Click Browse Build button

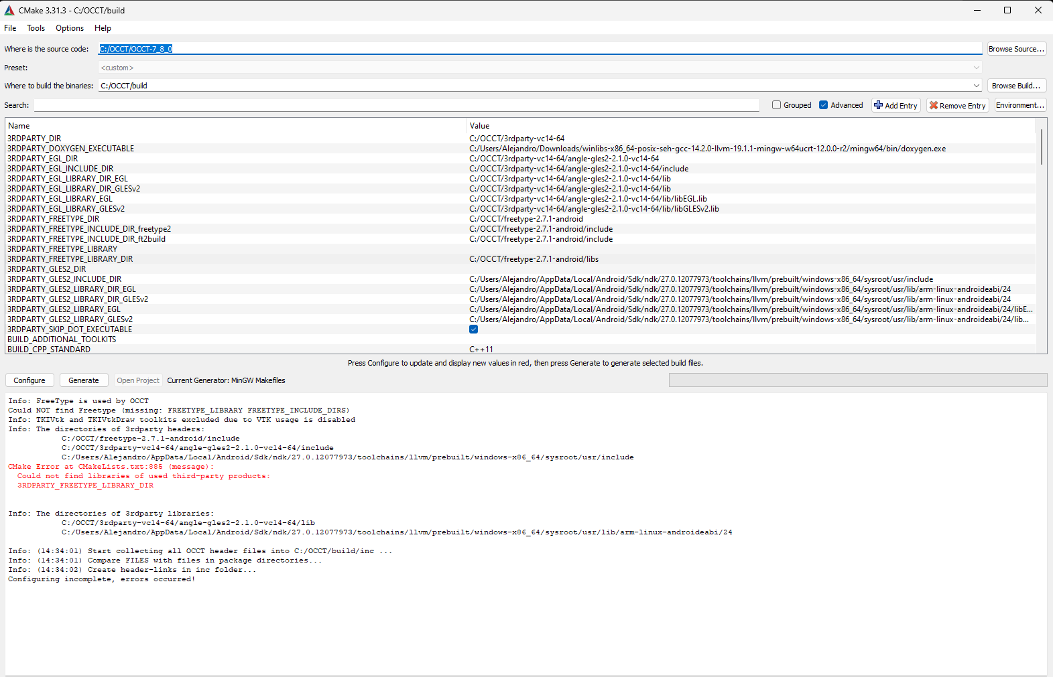pos(1016,86)
